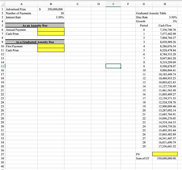Select the Annuity Due Cash Prize cell B7
The height and width of the screenshot is (170, 182).
click(x=51, y=33)
